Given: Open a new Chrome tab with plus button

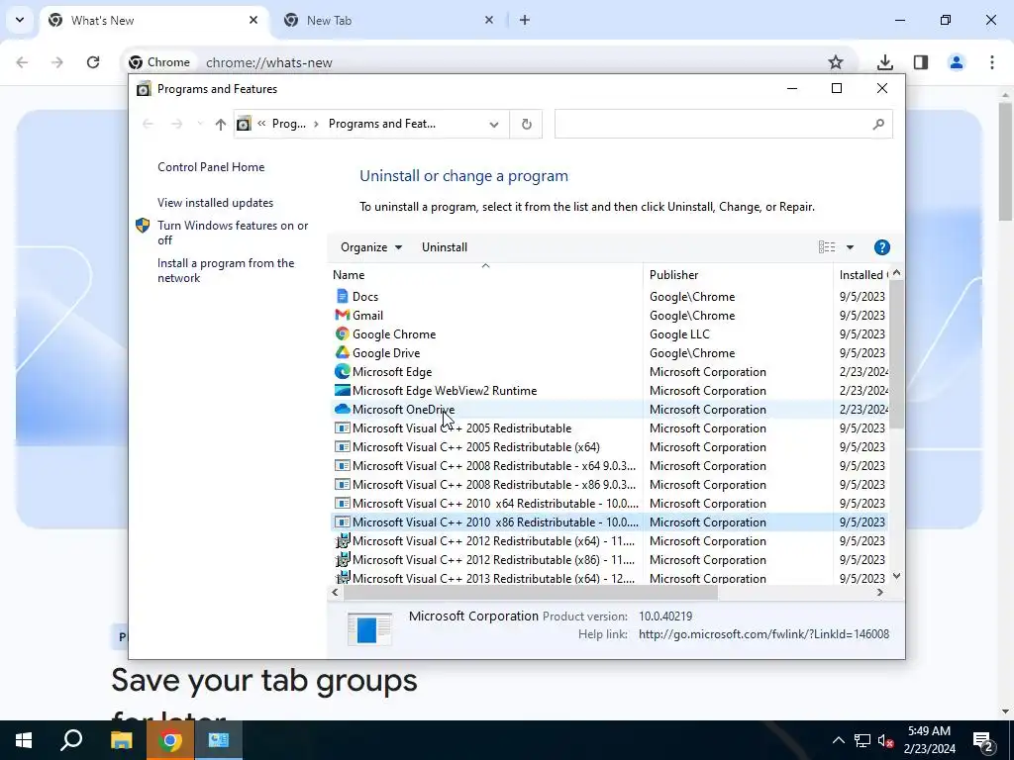Looking at the screenshot, I should tap(525, 20).
